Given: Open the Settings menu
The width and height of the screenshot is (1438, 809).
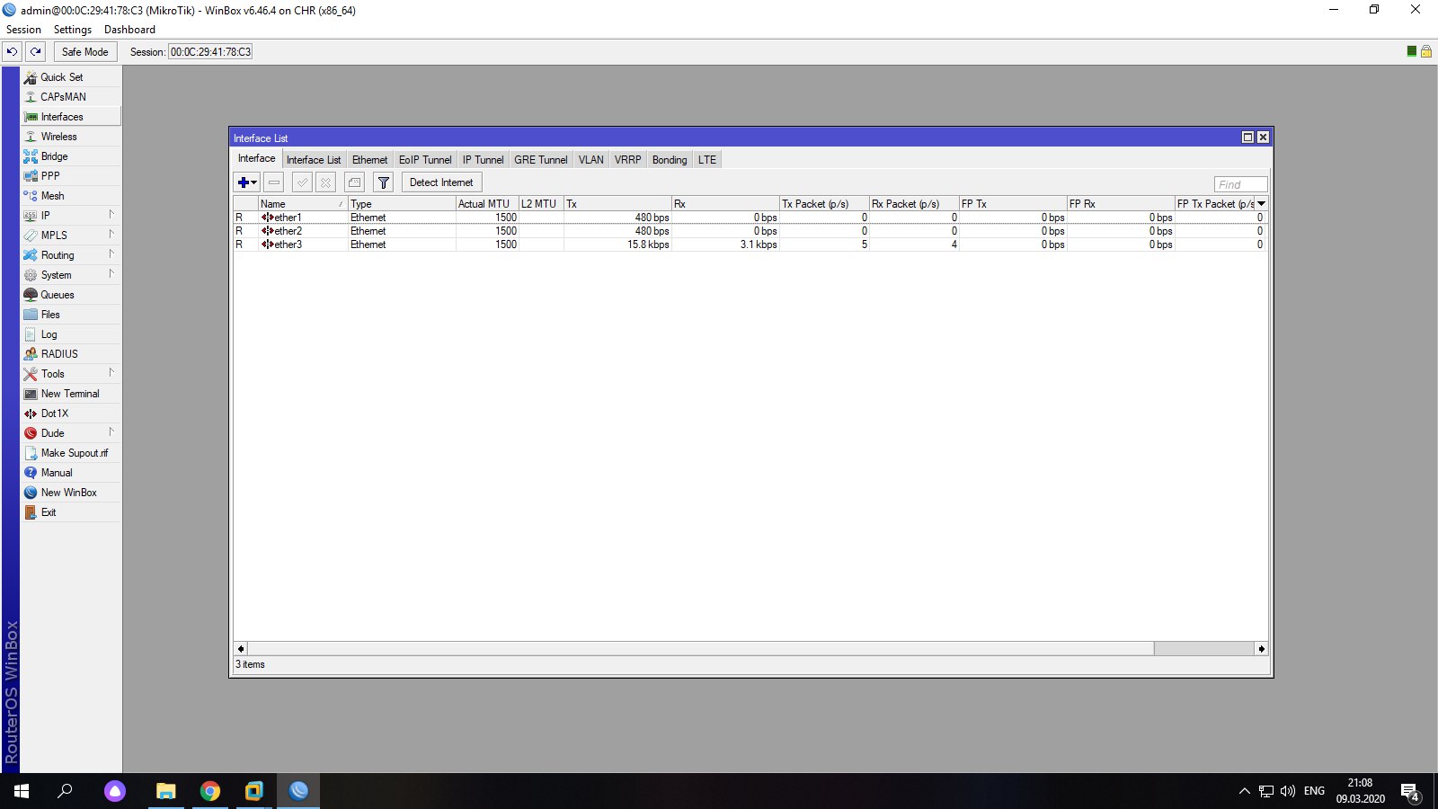Looking at the screenshot, I should 73,30.
